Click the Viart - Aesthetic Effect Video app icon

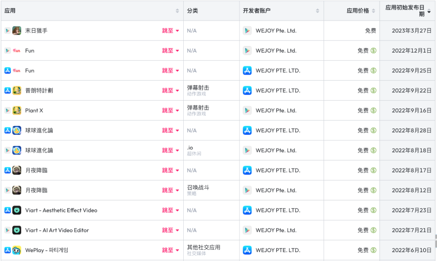tap(17, 210)
